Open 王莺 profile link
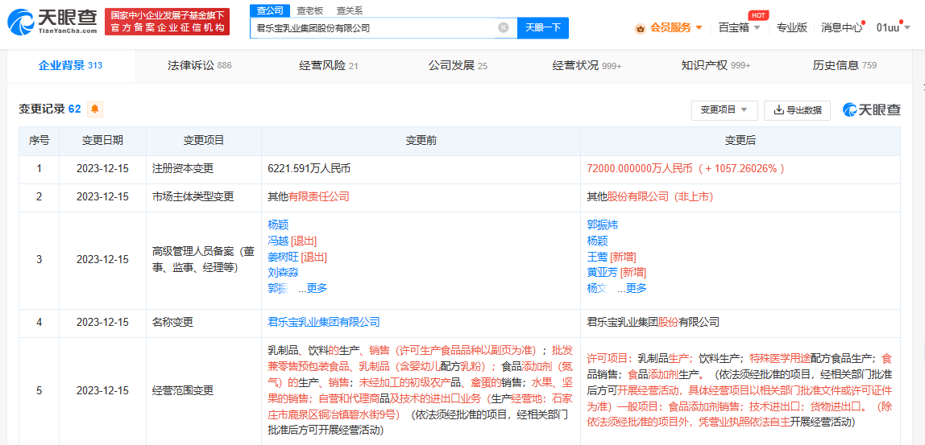 tap(597, 257)
